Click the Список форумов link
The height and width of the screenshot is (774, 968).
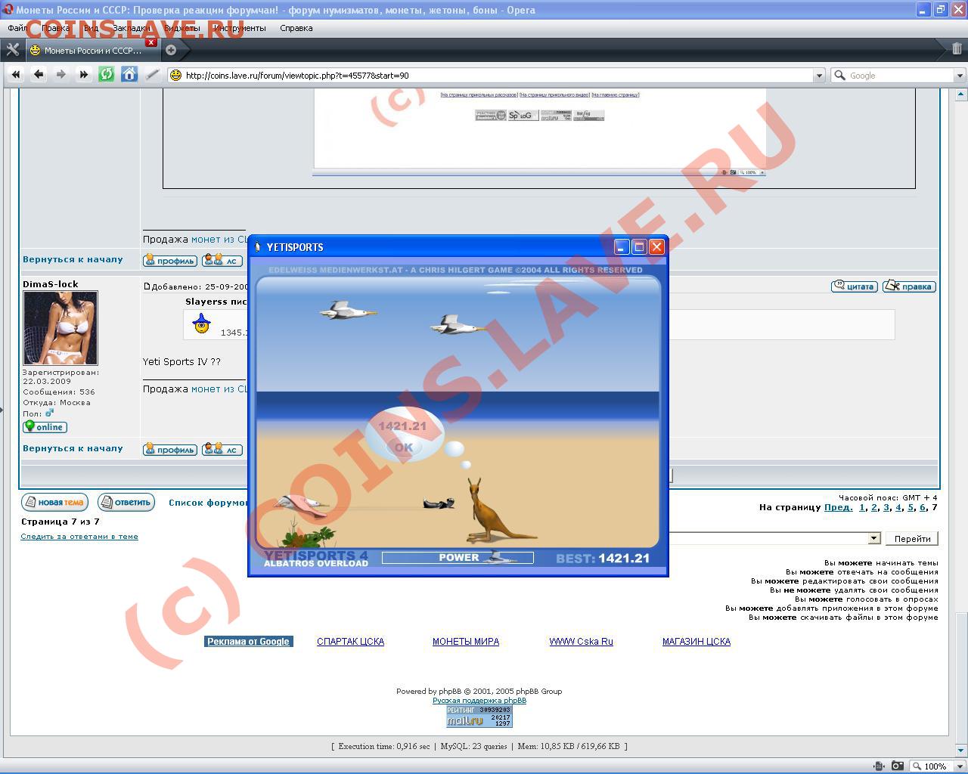208,503
